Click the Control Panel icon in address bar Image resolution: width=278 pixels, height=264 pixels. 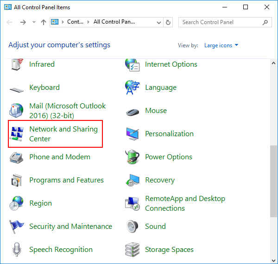point(55,22)
